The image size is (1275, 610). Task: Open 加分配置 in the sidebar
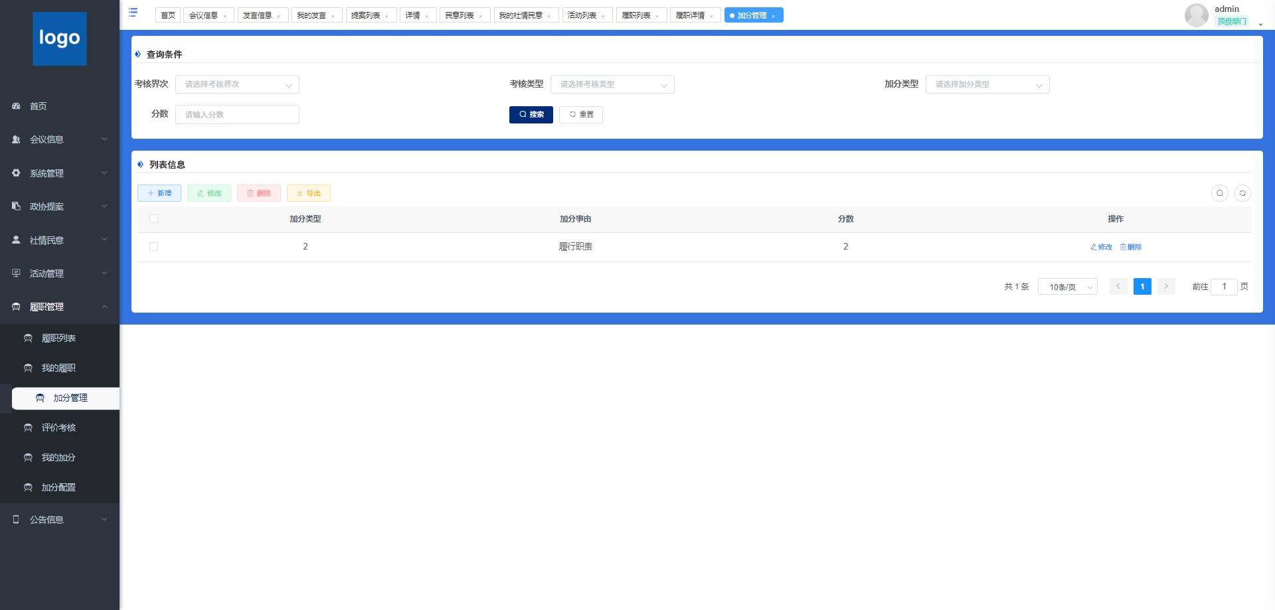click(x=59, y=488)
